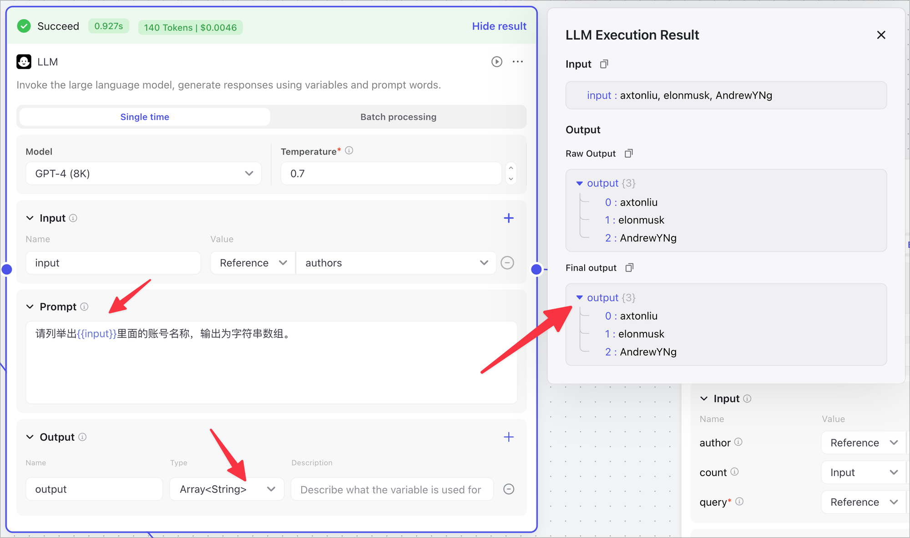
Task: Click Temperature info tooltip icon
Action: [349, 151]
